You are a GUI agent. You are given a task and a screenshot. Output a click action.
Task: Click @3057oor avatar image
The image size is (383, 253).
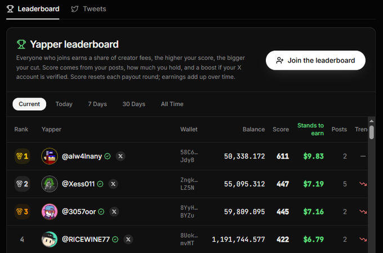50,212
